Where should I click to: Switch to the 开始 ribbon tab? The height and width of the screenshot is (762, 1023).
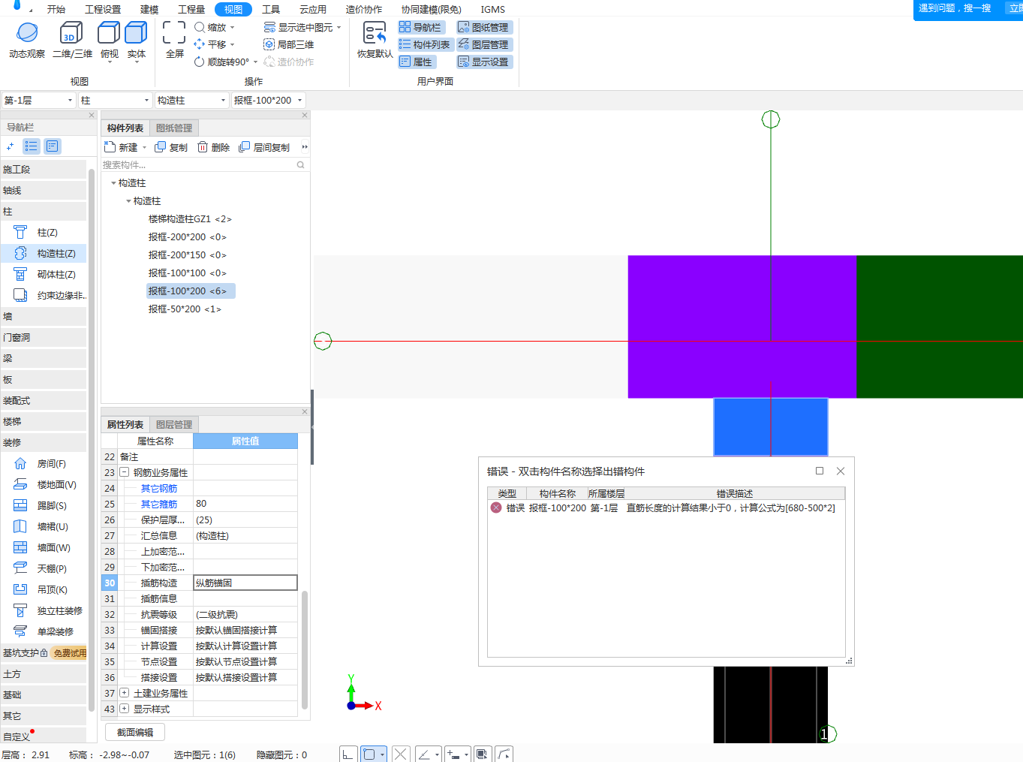pyautogui.click(x=56, y=9)
